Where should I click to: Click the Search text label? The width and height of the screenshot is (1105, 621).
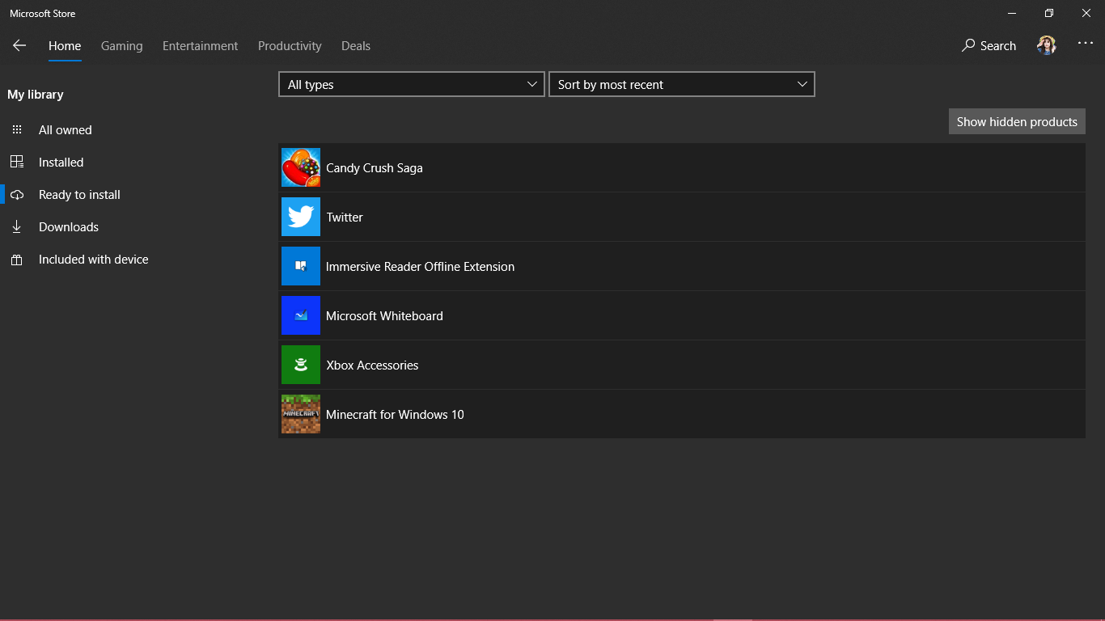(998, 46)
